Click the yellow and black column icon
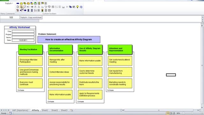The height and width of the screenshot is (115, 204). pos(42,10)
